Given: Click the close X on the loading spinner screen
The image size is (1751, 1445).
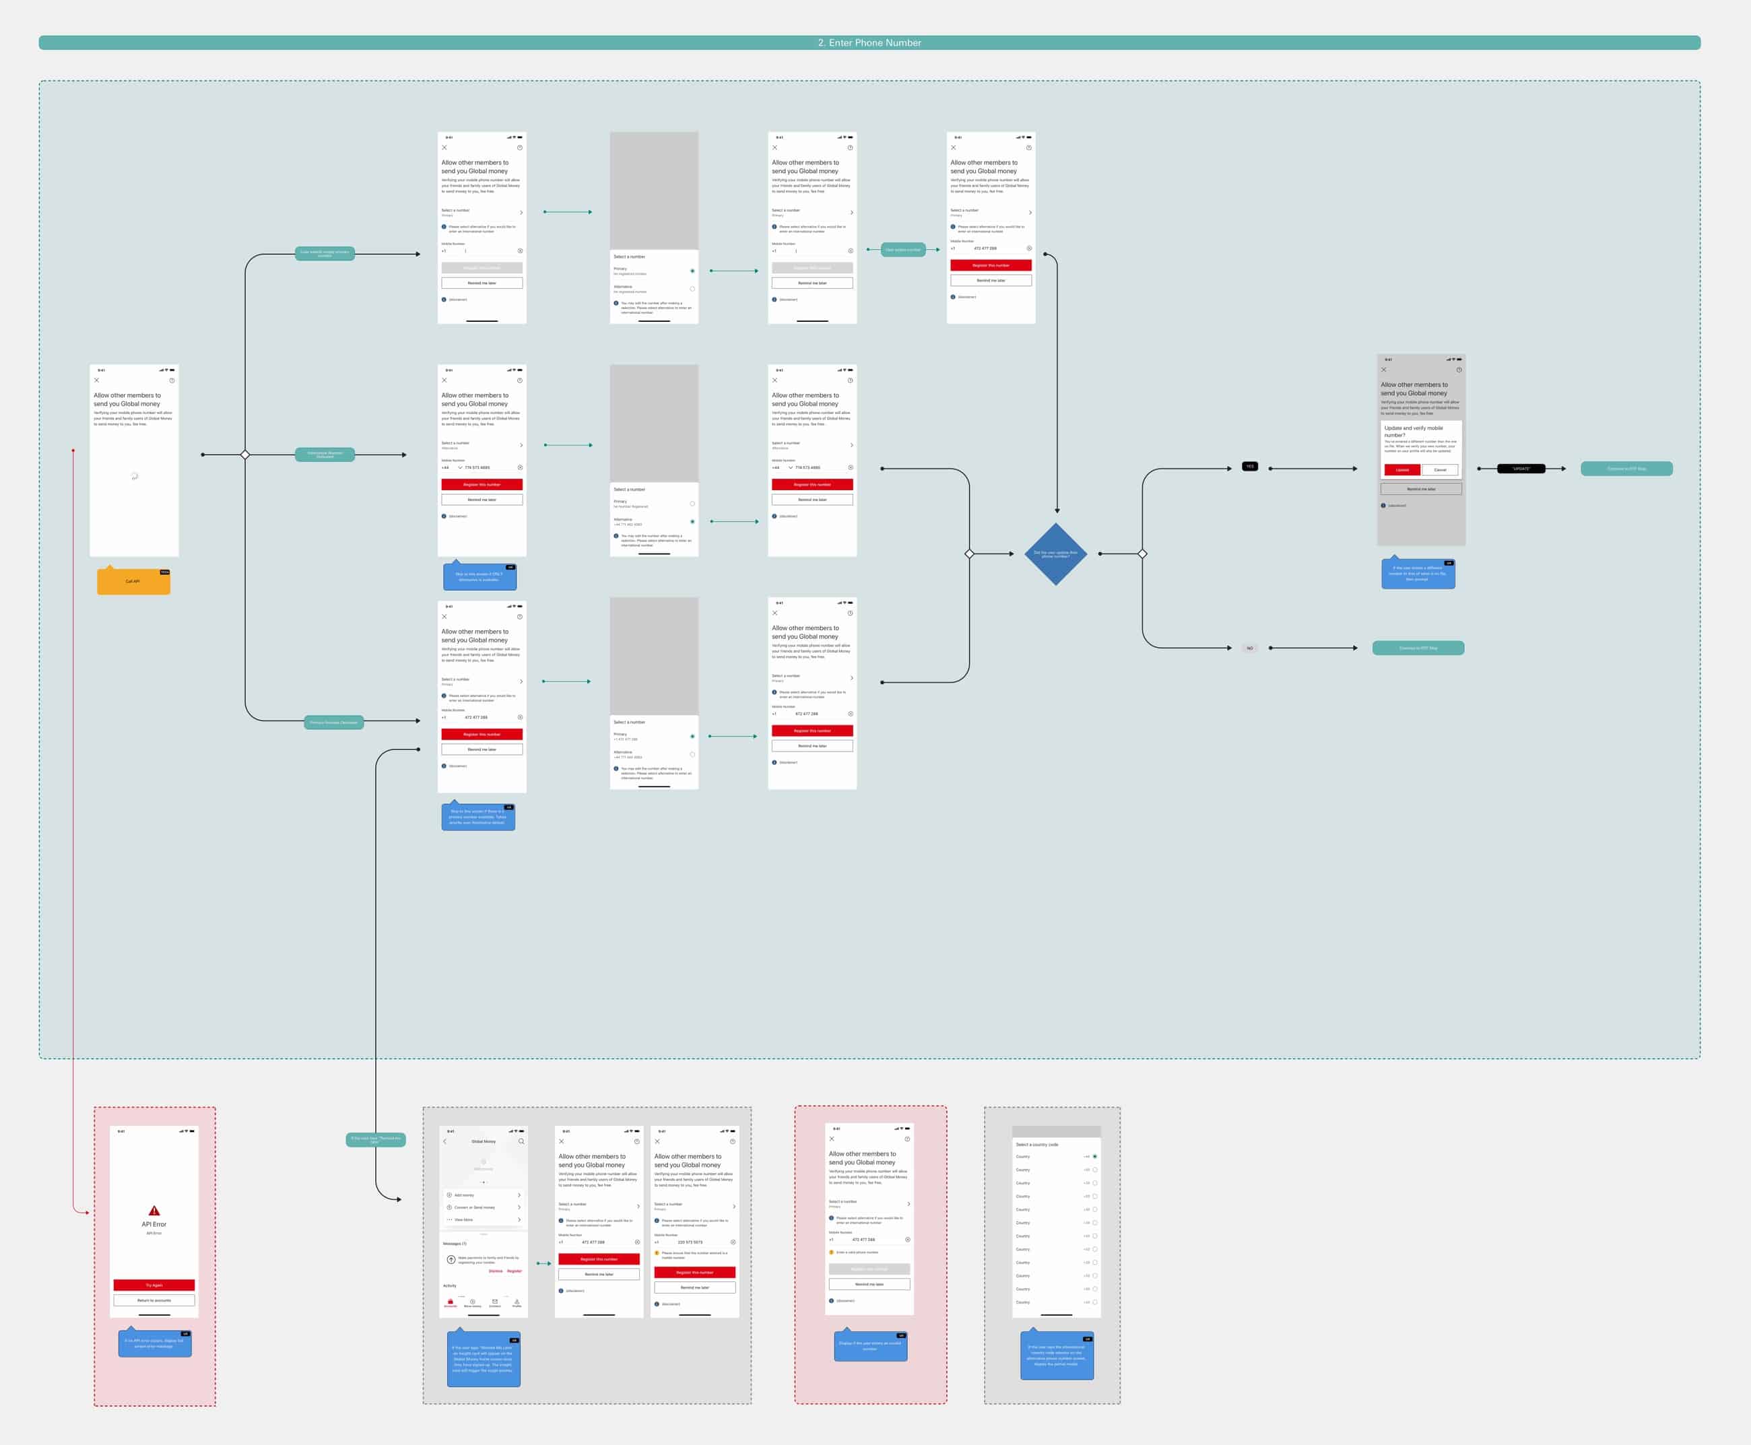Looking at the screenshot, I should (96, 380).
